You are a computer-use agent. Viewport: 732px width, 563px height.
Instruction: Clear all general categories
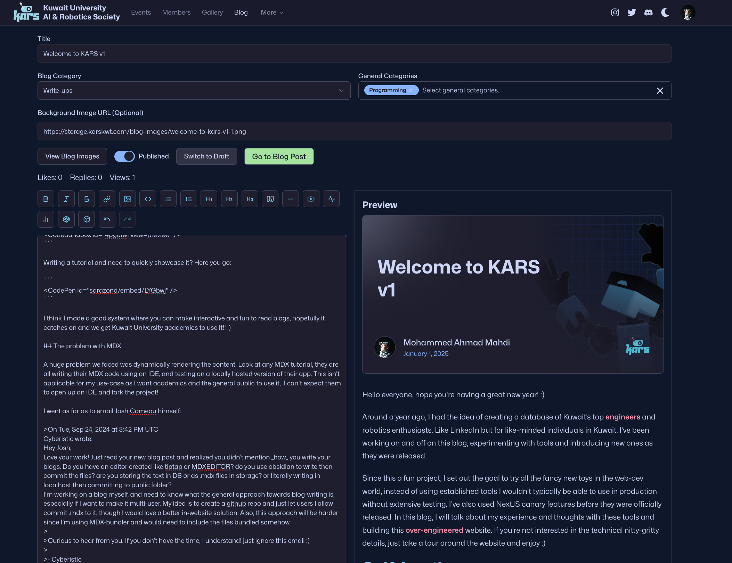[660, 91]
